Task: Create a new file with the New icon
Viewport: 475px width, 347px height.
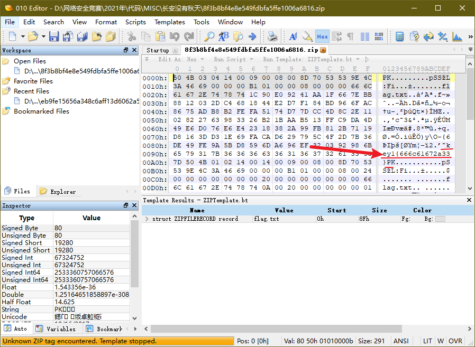Action: 12,36
